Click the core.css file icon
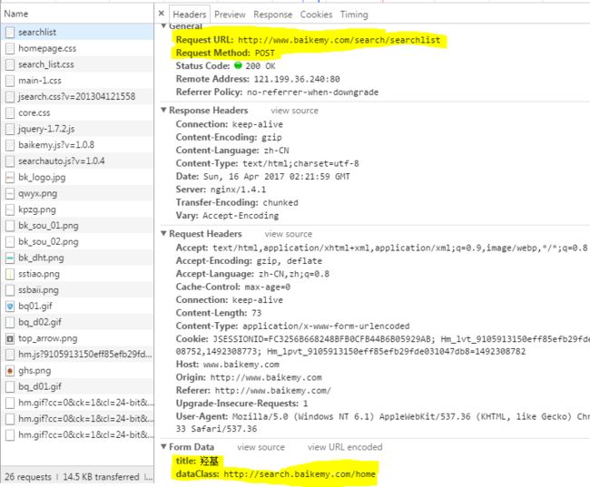 click(10, 112)
